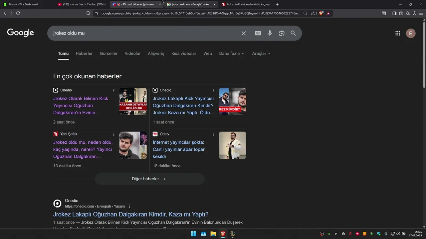Open the Google apps grid
The image size is (426, 239).
coord(398,33)
